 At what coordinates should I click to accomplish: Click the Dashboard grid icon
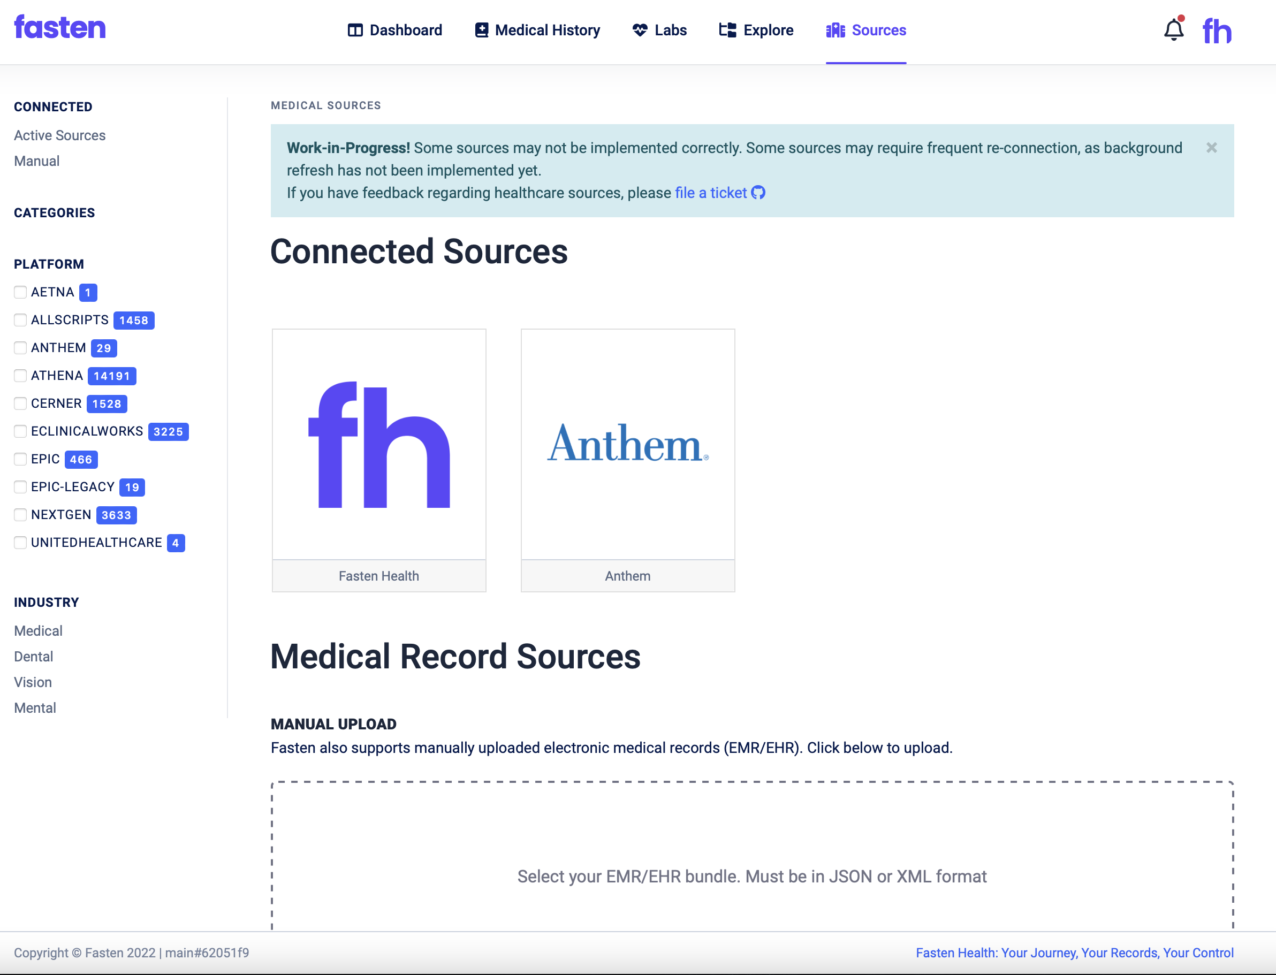point(355,30)
